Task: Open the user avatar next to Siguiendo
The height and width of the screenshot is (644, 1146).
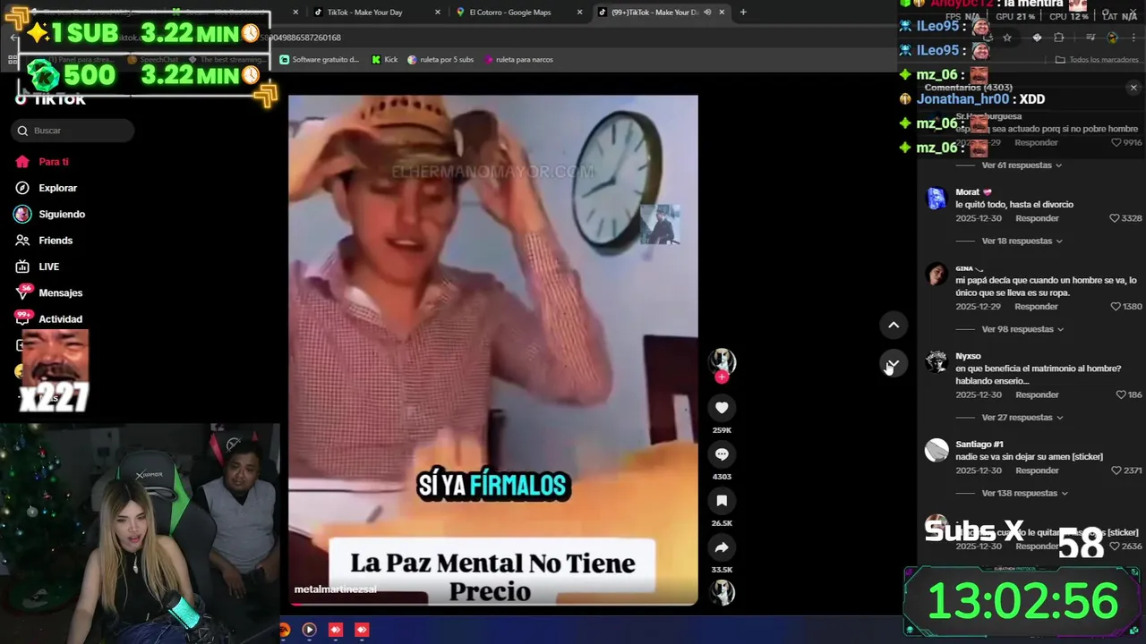Action: tap(22, 214)
